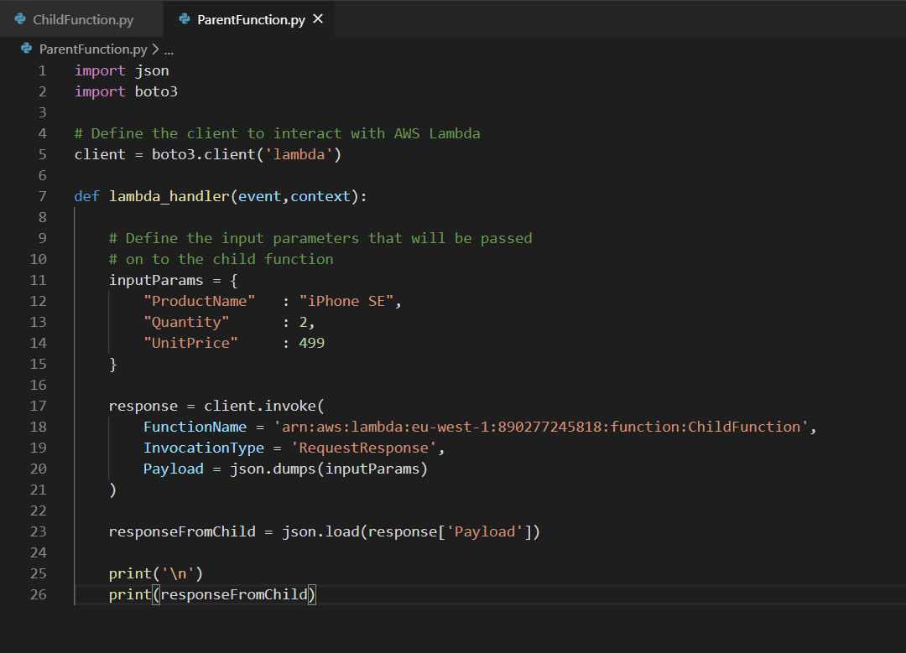Click the Python file icon in the breadcrumb
906x653 pixels.
coord(27,49)
